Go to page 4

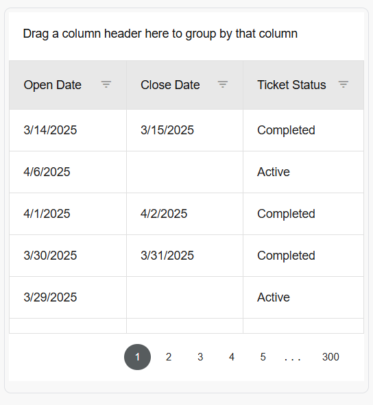coord(232,357)
